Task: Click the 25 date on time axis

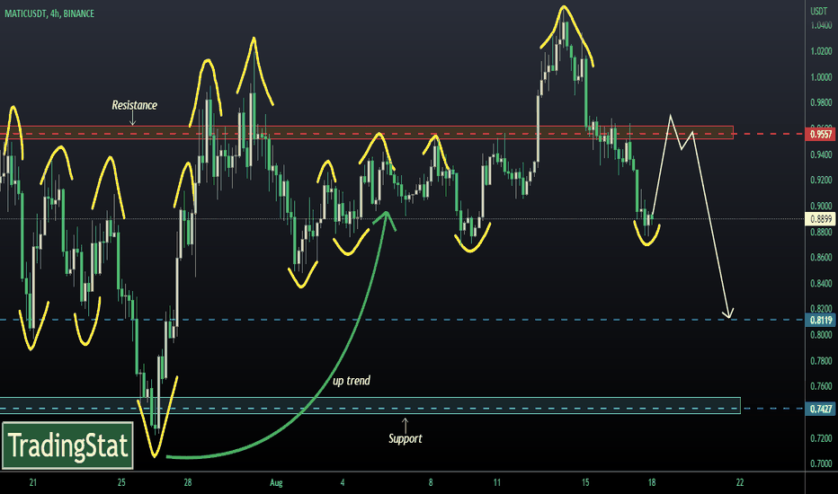Action: 121,483
